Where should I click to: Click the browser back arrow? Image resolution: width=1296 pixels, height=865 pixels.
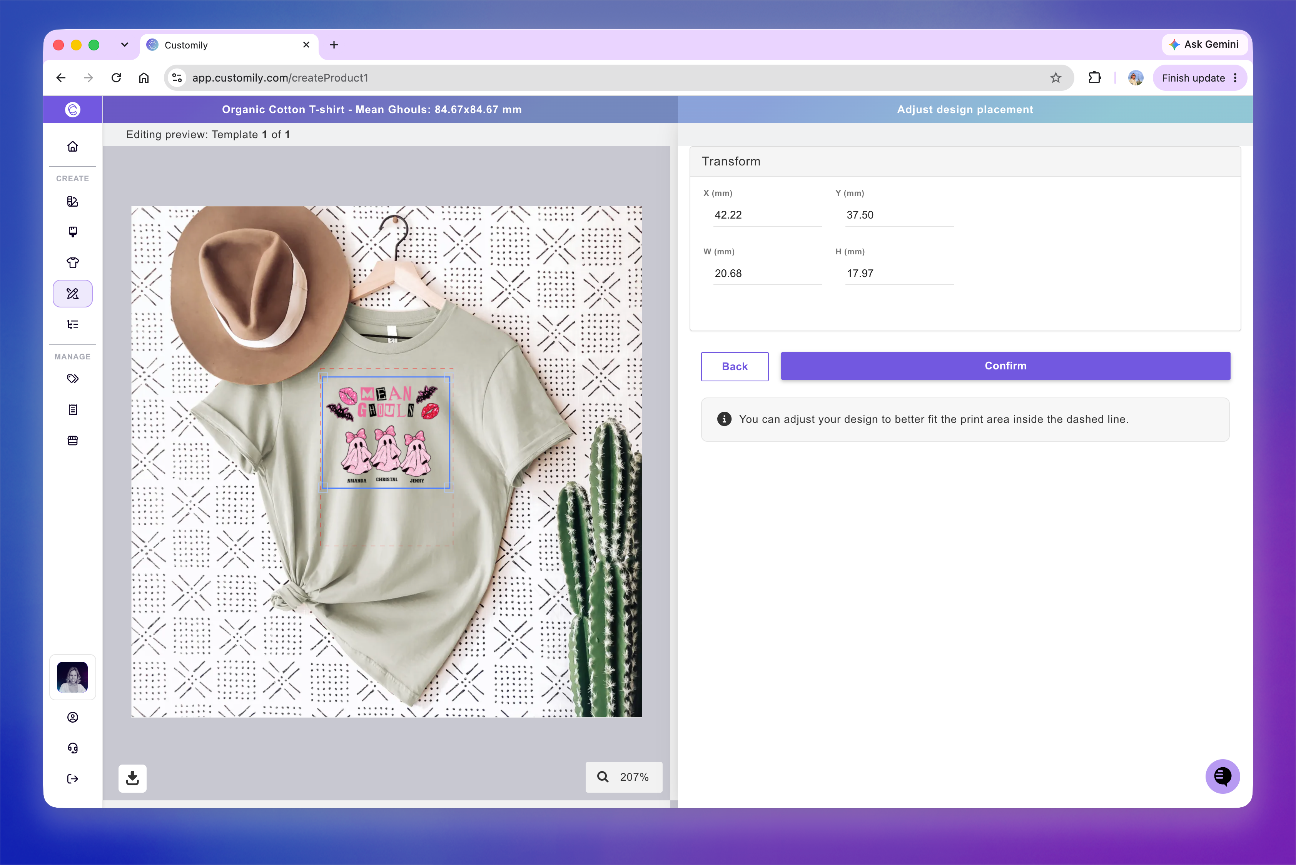61,78
